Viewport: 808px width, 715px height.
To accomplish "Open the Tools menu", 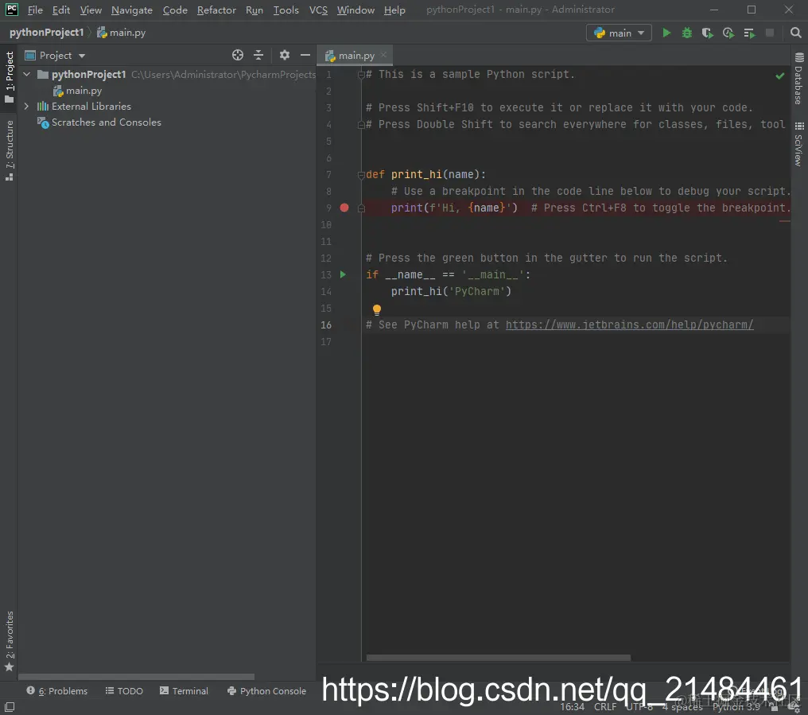I will [x=286, y=10].
